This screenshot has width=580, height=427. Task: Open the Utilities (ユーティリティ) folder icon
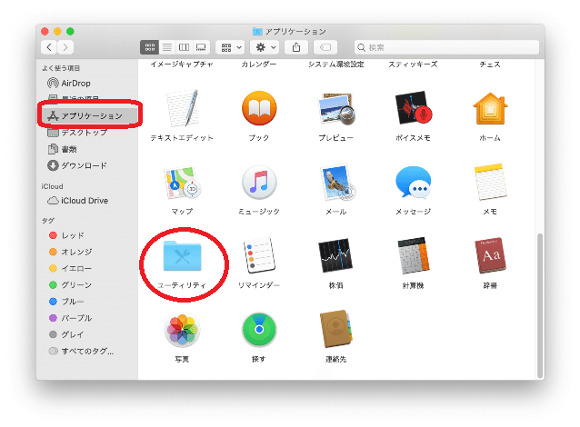[182, 256]
